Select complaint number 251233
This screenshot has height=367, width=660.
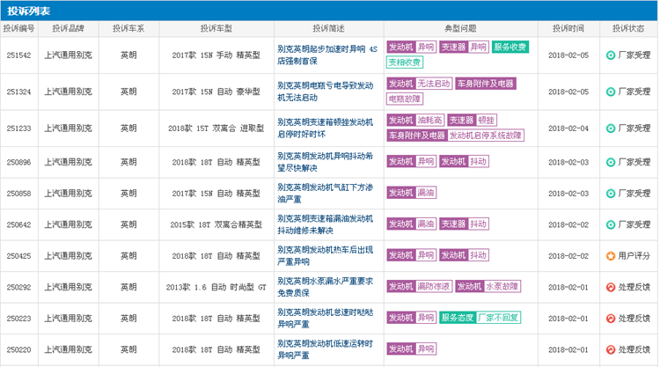[19, 128]
